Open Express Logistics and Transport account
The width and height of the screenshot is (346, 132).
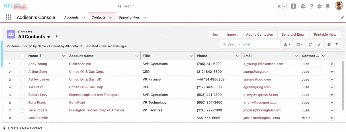click(x=94, y=95)
